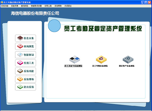Select 查询浏览 in the left sidebar
Screen dimensions: 152x111
point(26,47)
